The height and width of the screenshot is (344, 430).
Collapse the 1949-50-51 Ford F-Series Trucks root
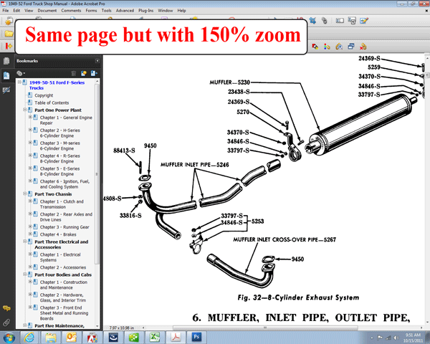[19, 82]
